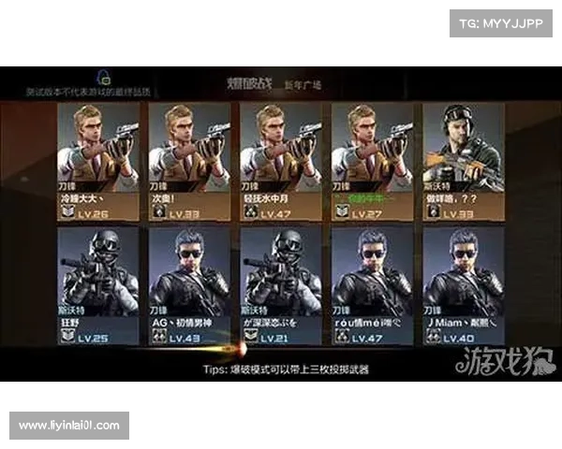Click the map name next to 爆破战

click(x=303, y=85)
